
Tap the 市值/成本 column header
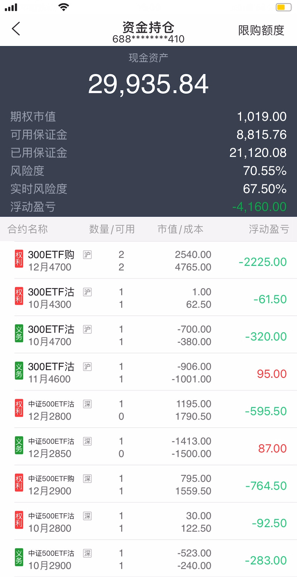click(180, 229)
